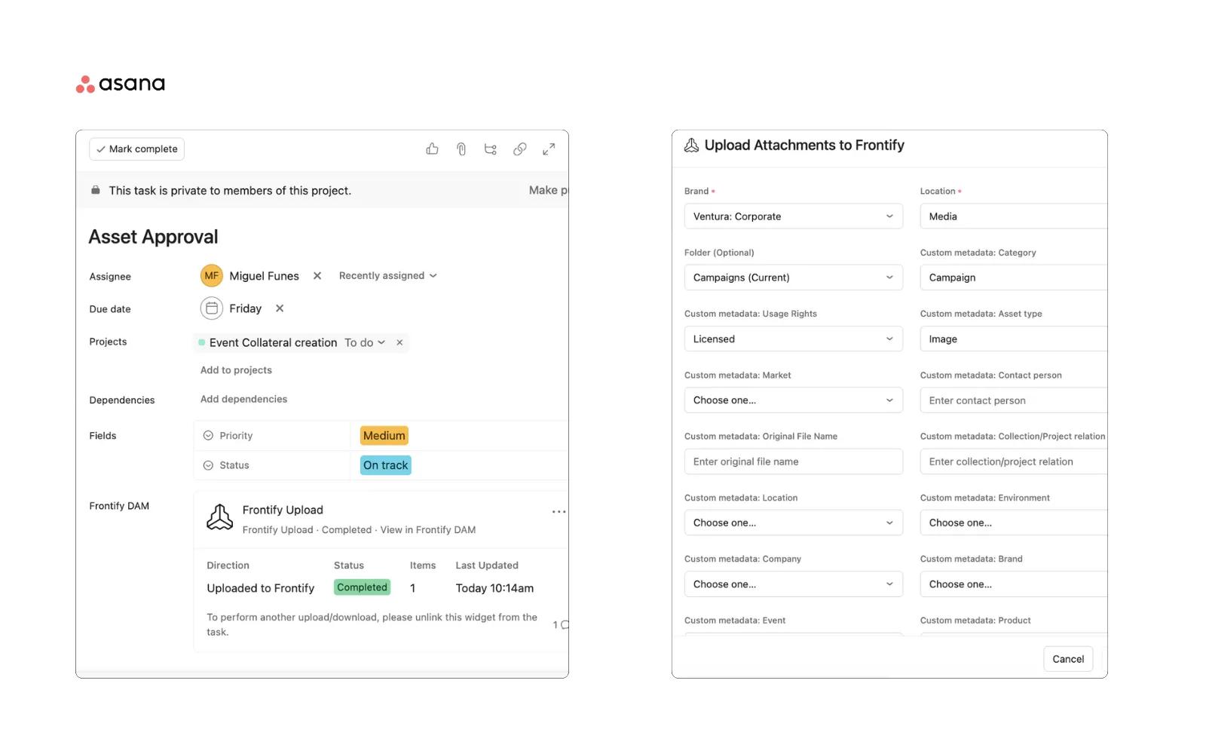Open the Frontify Upload three-dots menu
This screenshot has width=1206, height=754.
559,512
